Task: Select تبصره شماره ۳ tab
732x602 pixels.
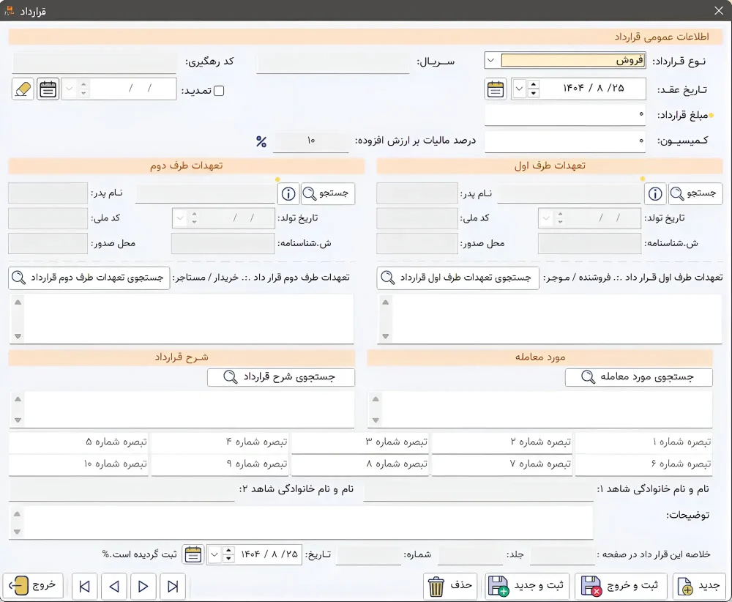Action: (x=360, y=442)
